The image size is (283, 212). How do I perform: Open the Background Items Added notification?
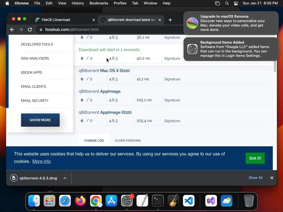(231, 49)
